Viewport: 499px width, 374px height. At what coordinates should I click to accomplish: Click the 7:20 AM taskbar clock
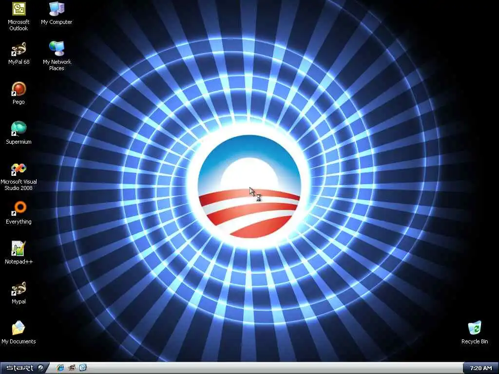[481, 368]
